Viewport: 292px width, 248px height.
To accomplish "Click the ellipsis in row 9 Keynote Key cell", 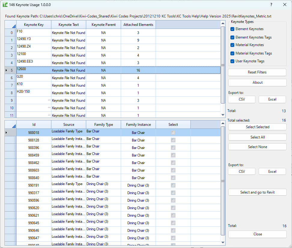I will (x=49, y=101).
